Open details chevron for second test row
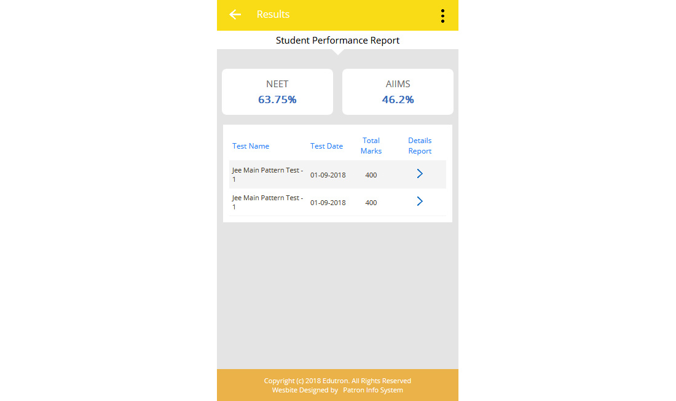This screenshot has height=401, width=676. point(420,201)
